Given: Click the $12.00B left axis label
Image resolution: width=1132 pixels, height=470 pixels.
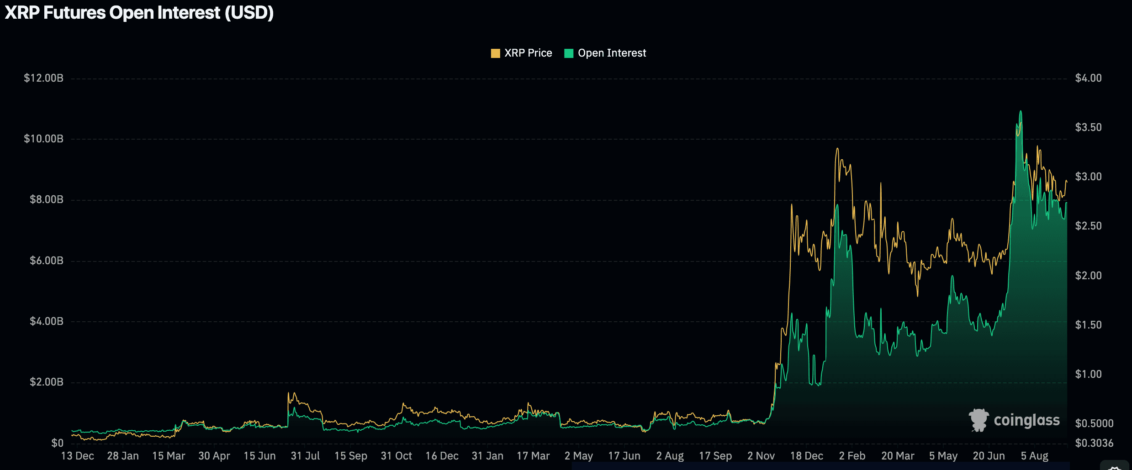Looking at the screenshot, I should [43, 78].
